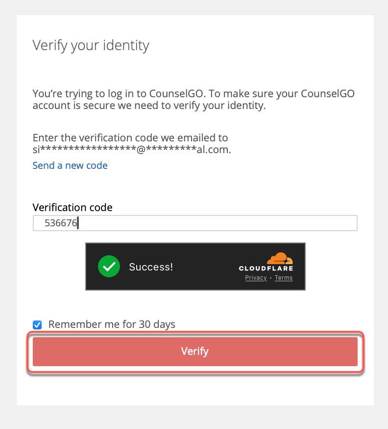Click the CLOUDFLARE wordmark text
Screen dimensions: 388x429
click(266, 268)
